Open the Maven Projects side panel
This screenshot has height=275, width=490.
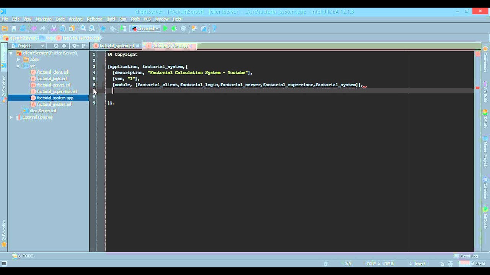(485, 153)
